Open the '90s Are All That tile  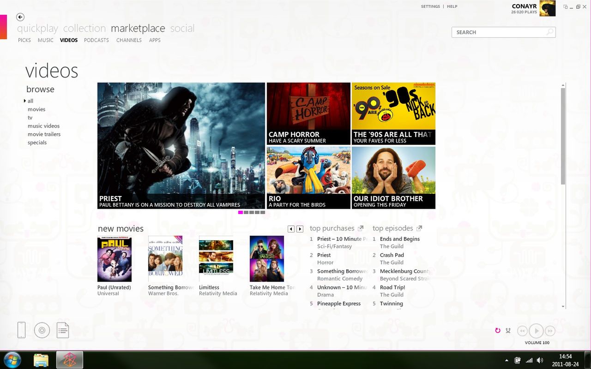(x=393, y=113)
